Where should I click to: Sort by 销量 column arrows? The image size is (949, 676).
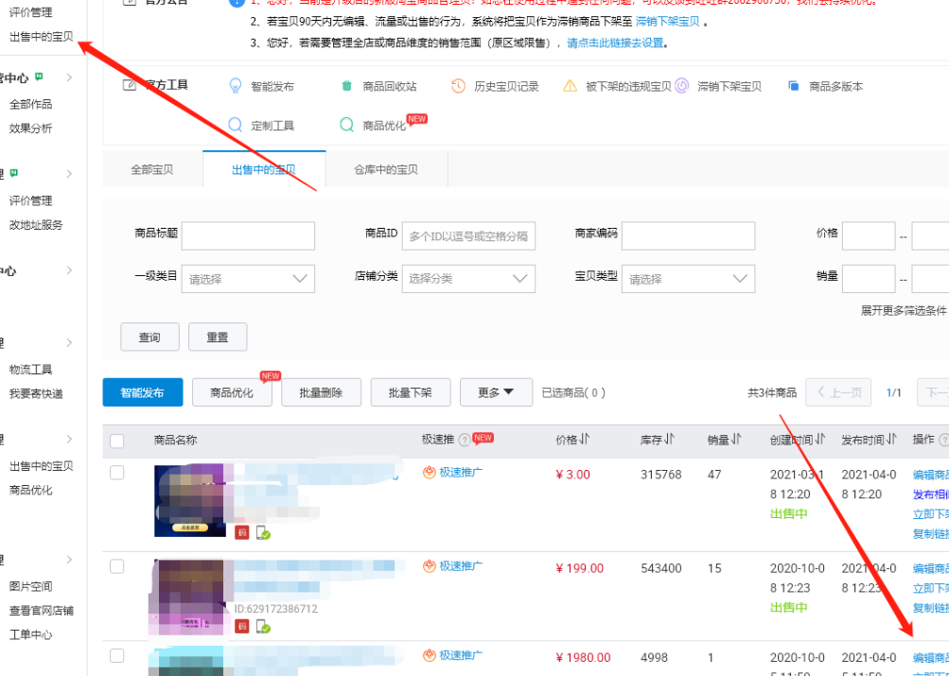coord(736,441)
